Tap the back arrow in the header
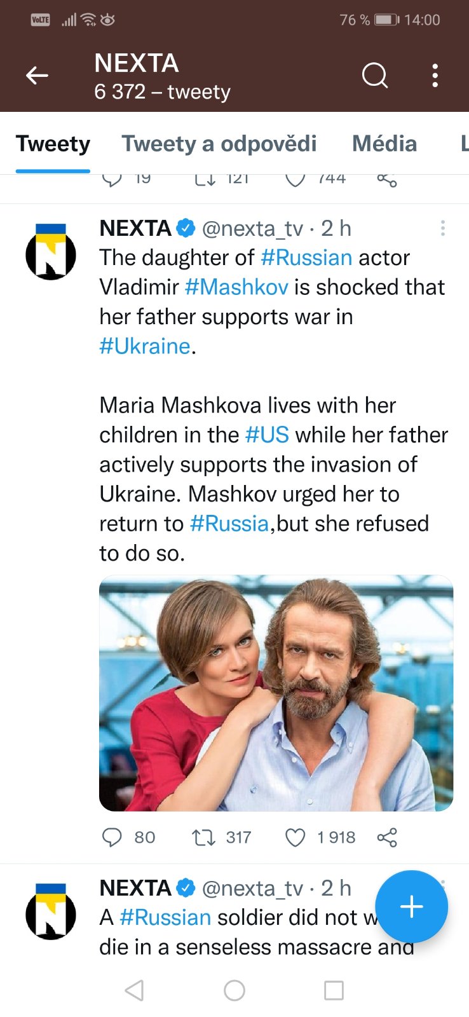 37,76
